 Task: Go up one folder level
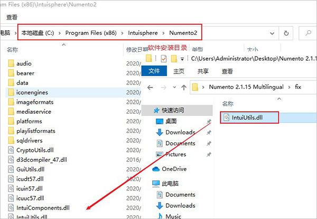coord(184,87)
